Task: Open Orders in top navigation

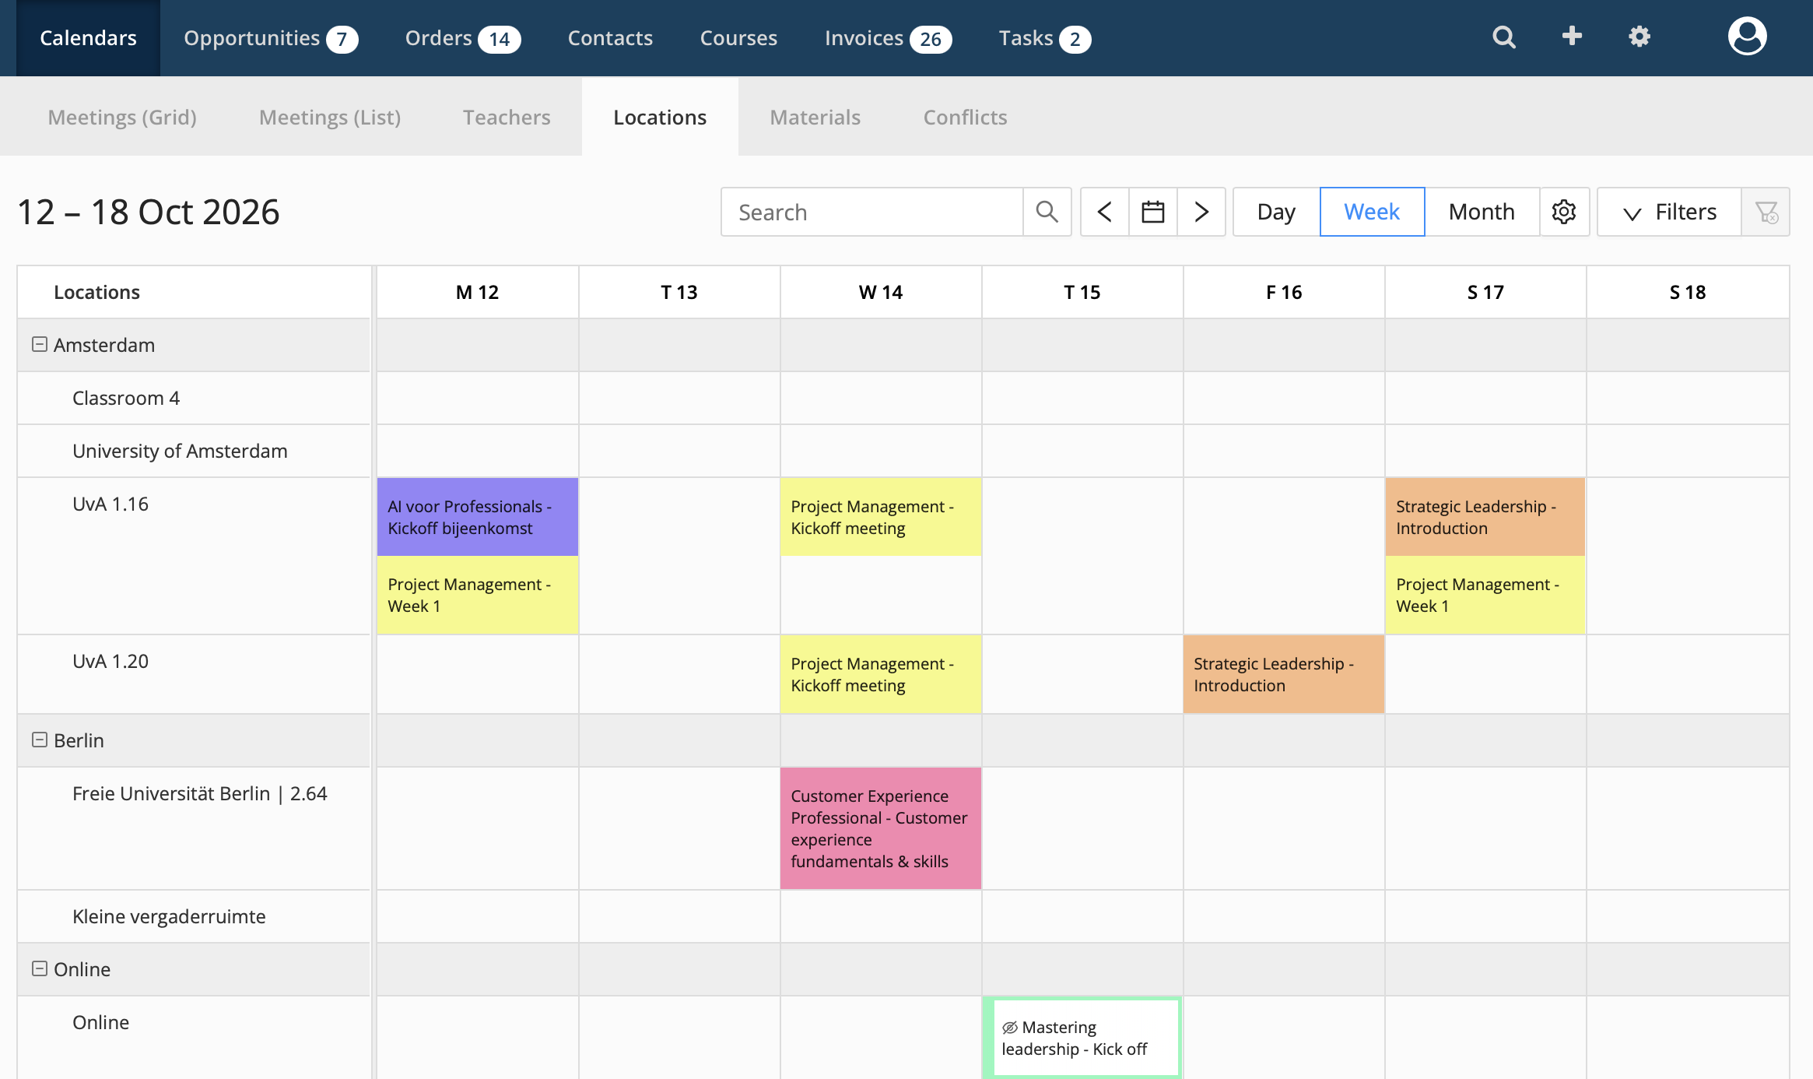Action: [x=462, y=38]
